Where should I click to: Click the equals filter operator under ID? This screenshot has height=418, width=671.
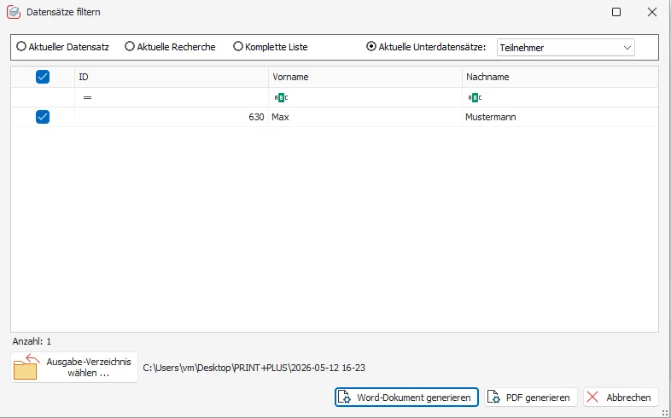(x=87, y=98)
